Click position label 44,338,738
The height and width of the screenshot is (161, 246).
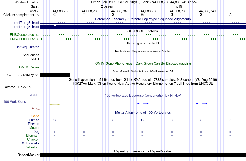tap(149, 11)
